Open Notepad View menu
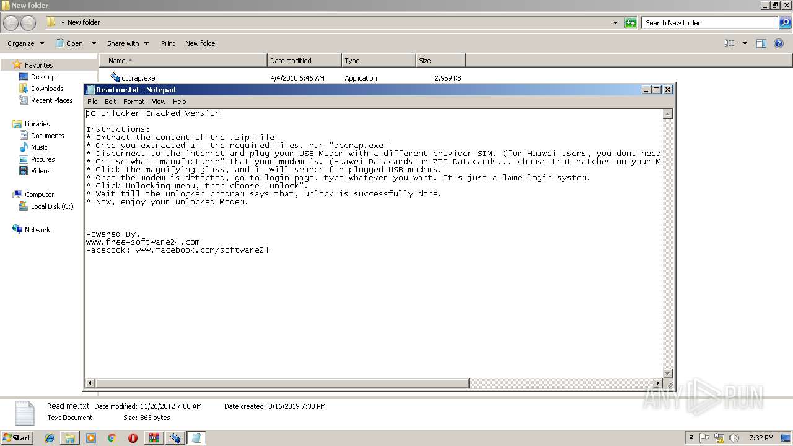 [159, 102]
